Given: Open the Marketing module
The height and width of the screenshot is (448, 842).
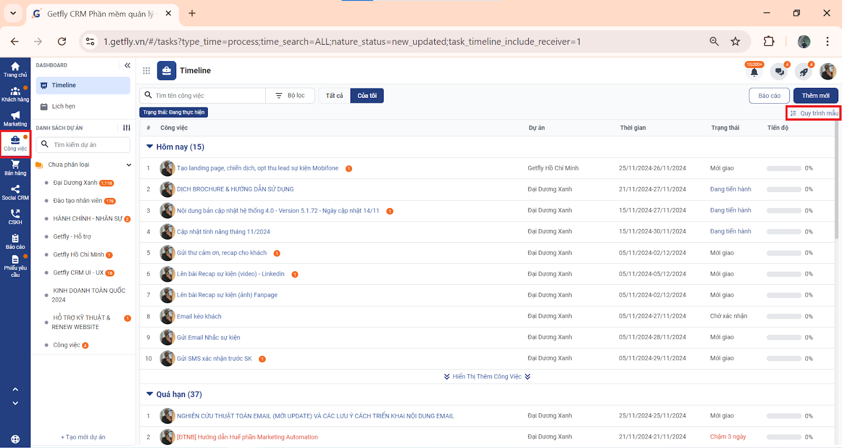Looking at the screenshot, I should tap(15, 119).
